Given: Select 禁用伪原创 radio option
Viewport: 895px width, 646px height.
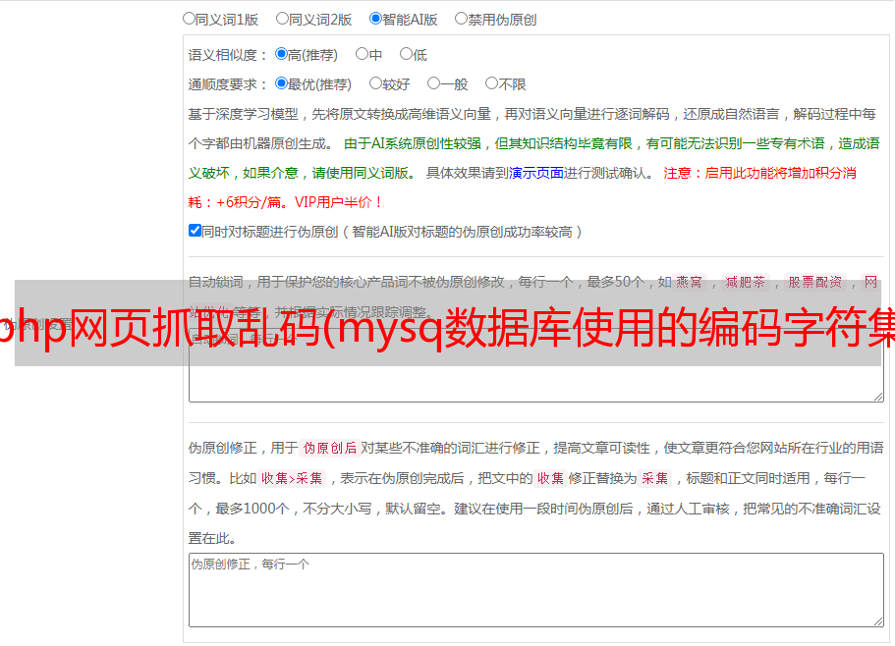Looking at the screenshot, I should (461, 19).
